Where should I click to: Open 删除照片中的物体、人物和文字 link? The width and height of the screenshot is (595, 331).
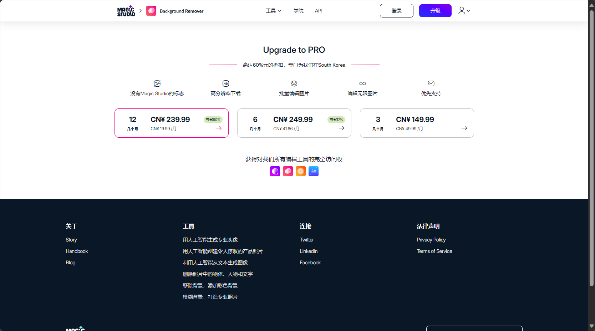point(218,274)
